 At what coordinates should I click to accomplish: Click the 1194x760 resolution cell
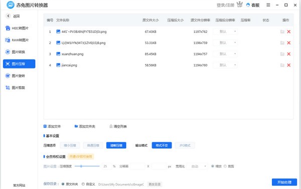click(200, 65)
